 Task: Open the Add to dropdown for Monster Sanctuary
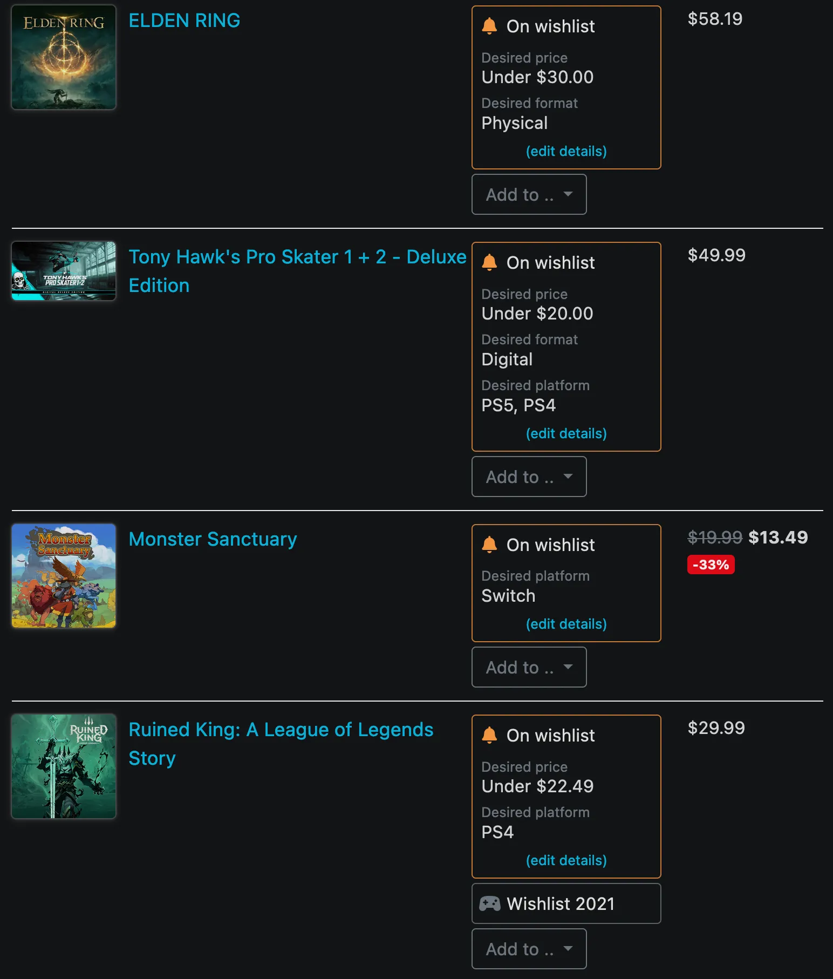(x=529, y=667)
